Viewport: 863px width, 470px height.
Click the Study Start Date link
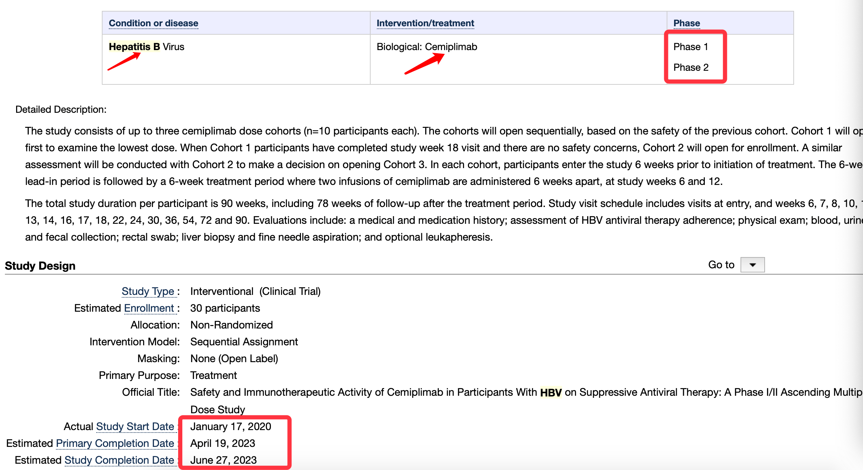click(x=135, y=427)
